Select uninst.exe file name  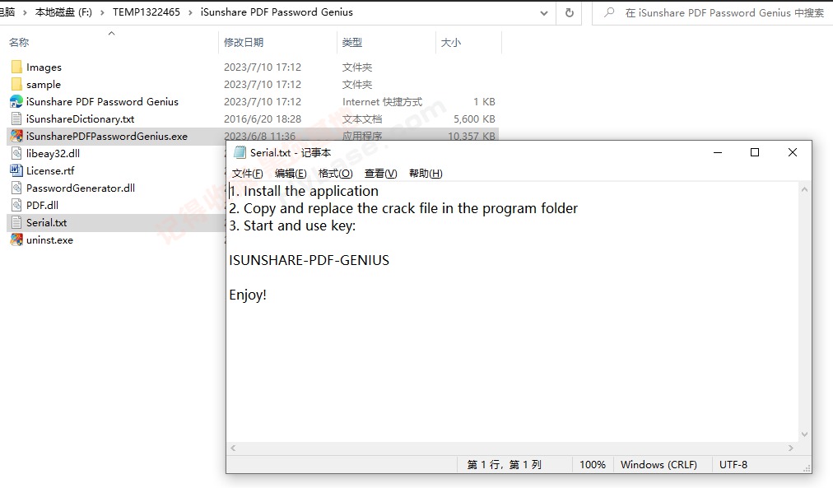click(x=50, y=240)
